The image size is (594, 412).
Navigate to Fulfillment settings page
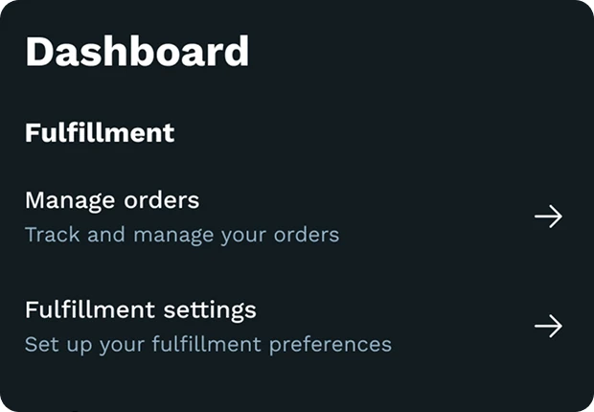[140, 310]
